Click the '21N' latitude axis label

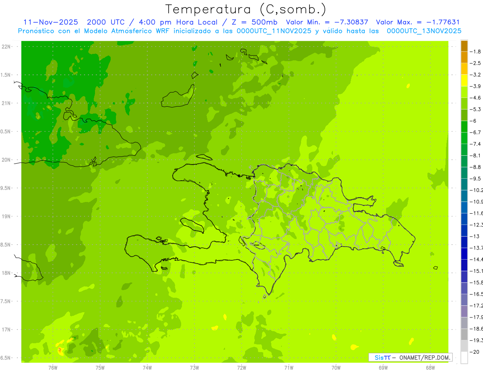(6, 103)
